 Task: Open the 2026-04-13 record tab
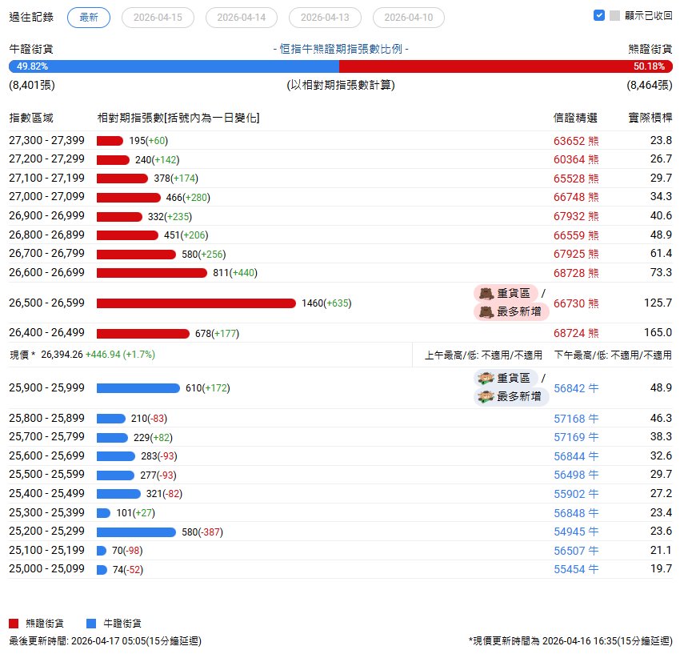(x=325, y=18)
